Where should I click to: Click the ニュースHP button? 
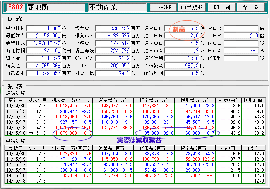pos(163,8)
